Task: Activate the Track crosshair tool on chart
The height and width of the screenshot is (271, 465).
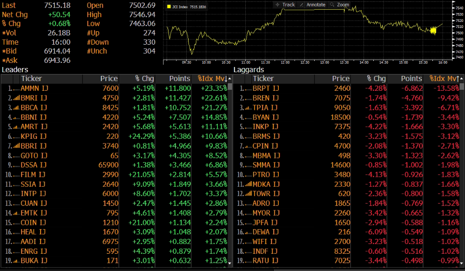Action: point(285,5)
